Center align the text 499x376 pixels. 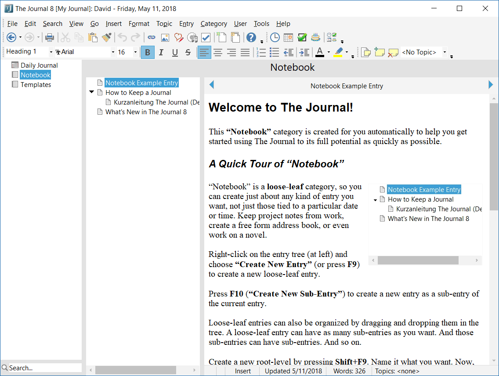(x=218, y=52)
